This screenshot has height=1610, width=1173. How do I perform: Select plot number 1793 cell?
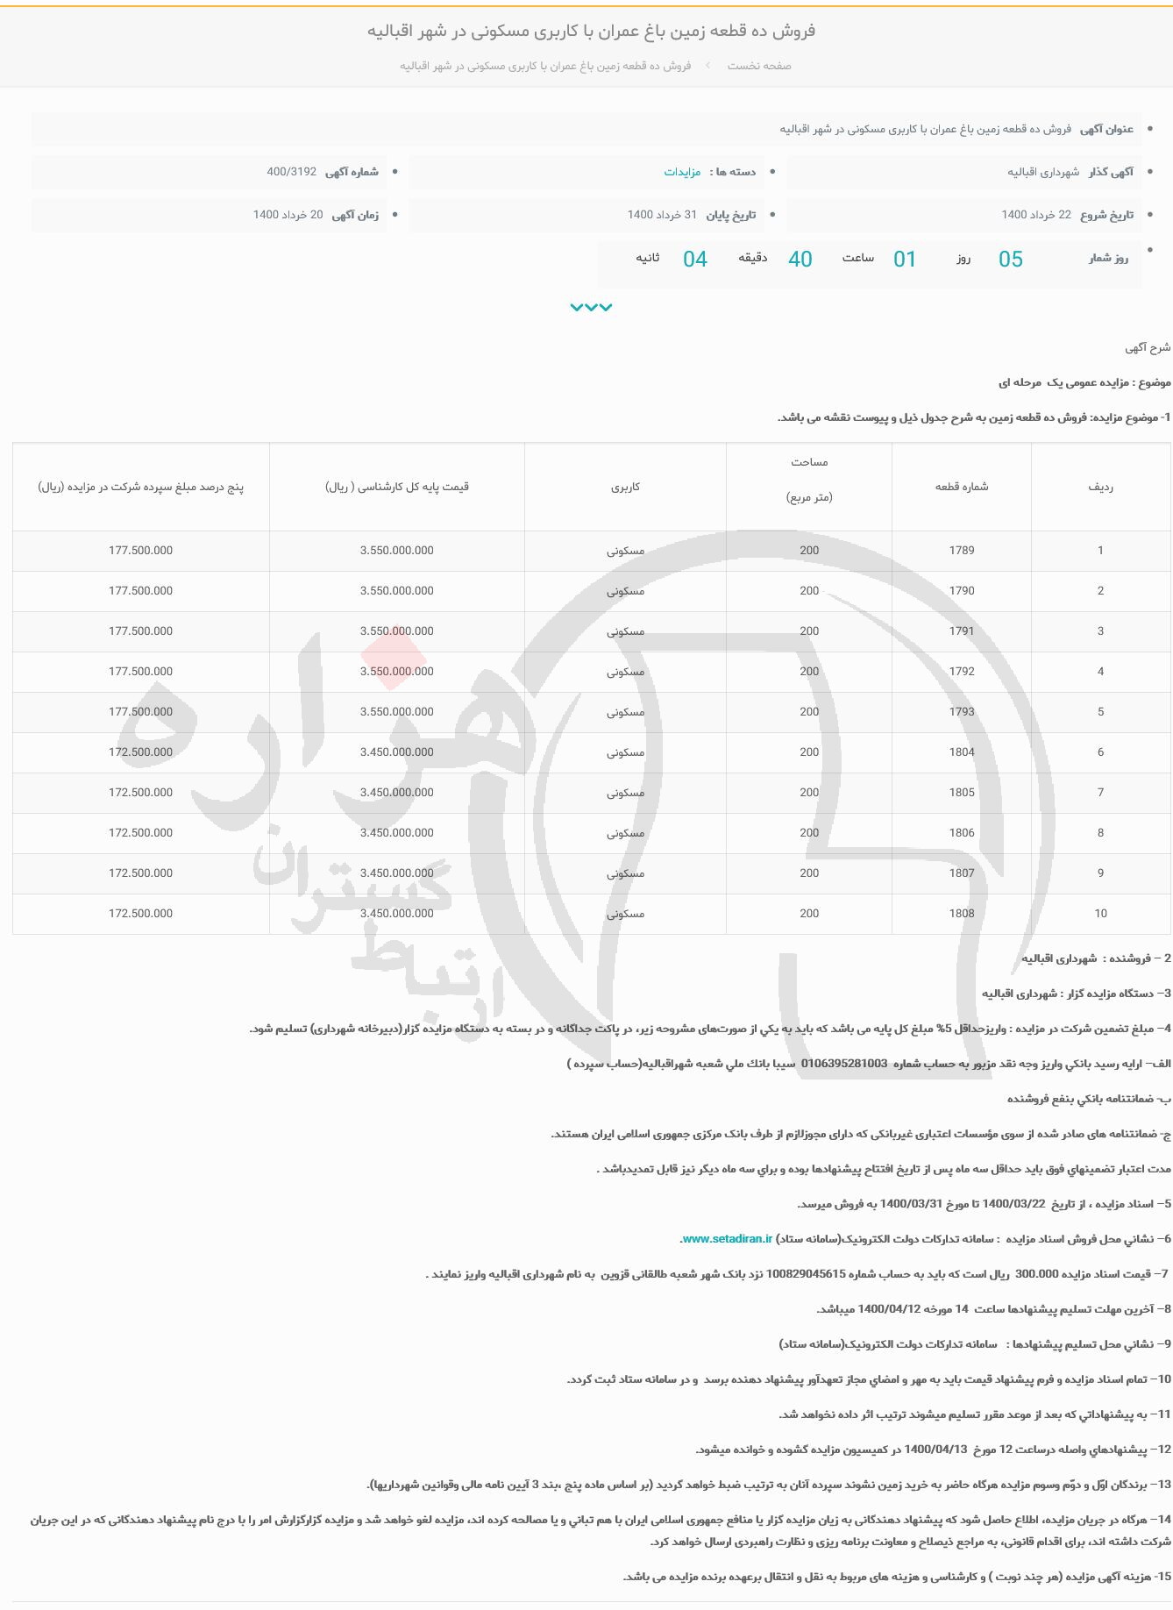(962, 712)
